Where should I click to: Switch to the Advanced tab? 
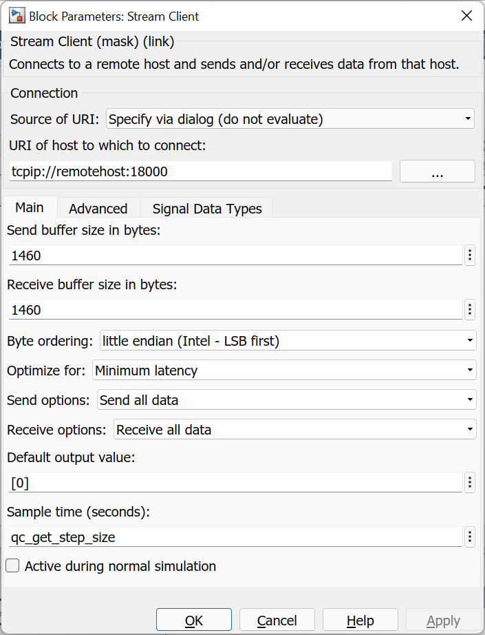(x=98, y=208)
